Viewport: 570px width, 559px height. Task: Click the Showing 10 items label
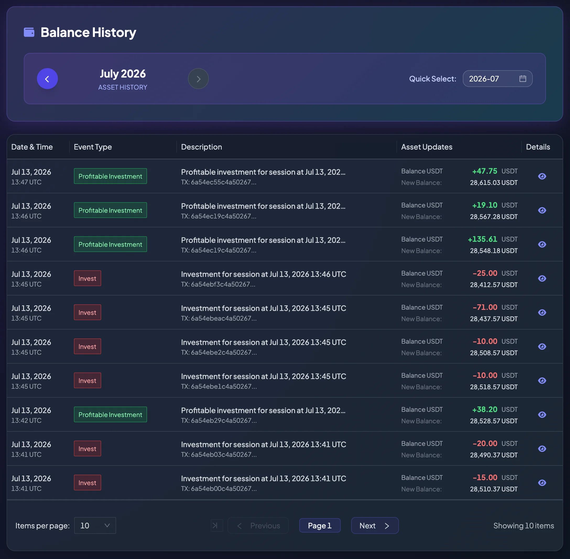pyautogui.click(x=524, y=525)
